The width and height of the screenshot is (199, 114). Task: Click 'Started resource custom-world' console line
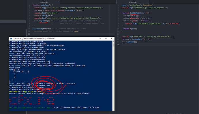pyautogui.click(x=27, y=60)
